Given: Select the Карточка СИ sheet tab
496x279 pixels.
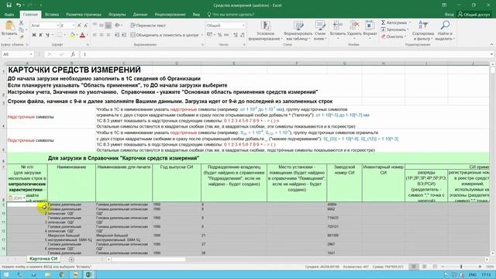Looking at the screenshot, I should tap(43, 259).
